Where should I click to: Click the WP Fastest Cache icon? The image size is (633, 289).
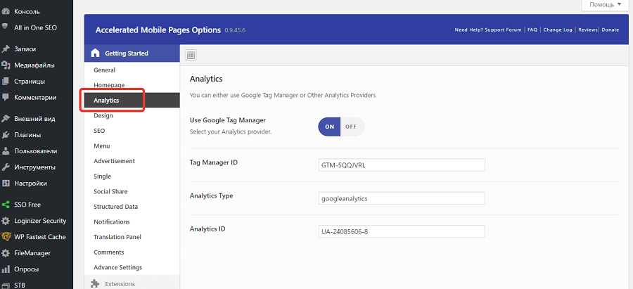tap(6, 237)
